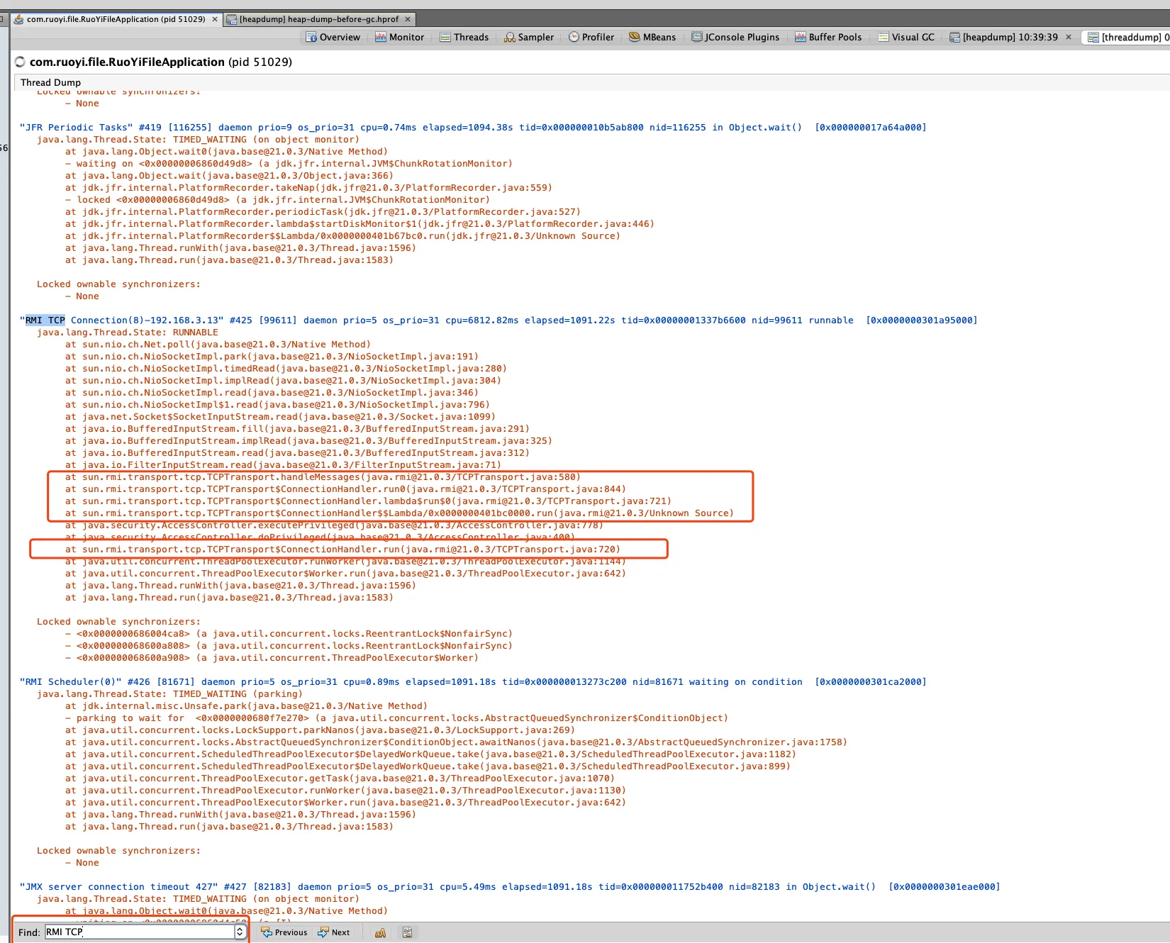Click the JConsole Plugins icon
Image resolution: width=1170 pixels, height=943 pixels.
pyautogui.click(x=697, y=38)
